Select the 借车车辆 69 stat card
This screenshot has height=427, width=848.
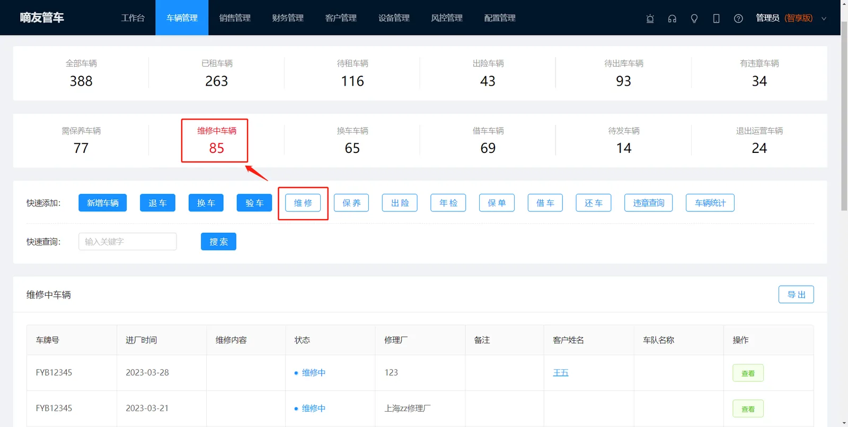click(x=488, y=140)
